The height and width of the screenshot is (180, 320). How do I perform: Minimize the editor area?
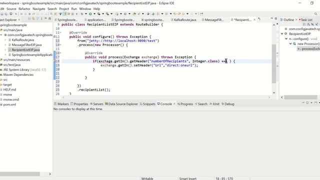point(271,18)
